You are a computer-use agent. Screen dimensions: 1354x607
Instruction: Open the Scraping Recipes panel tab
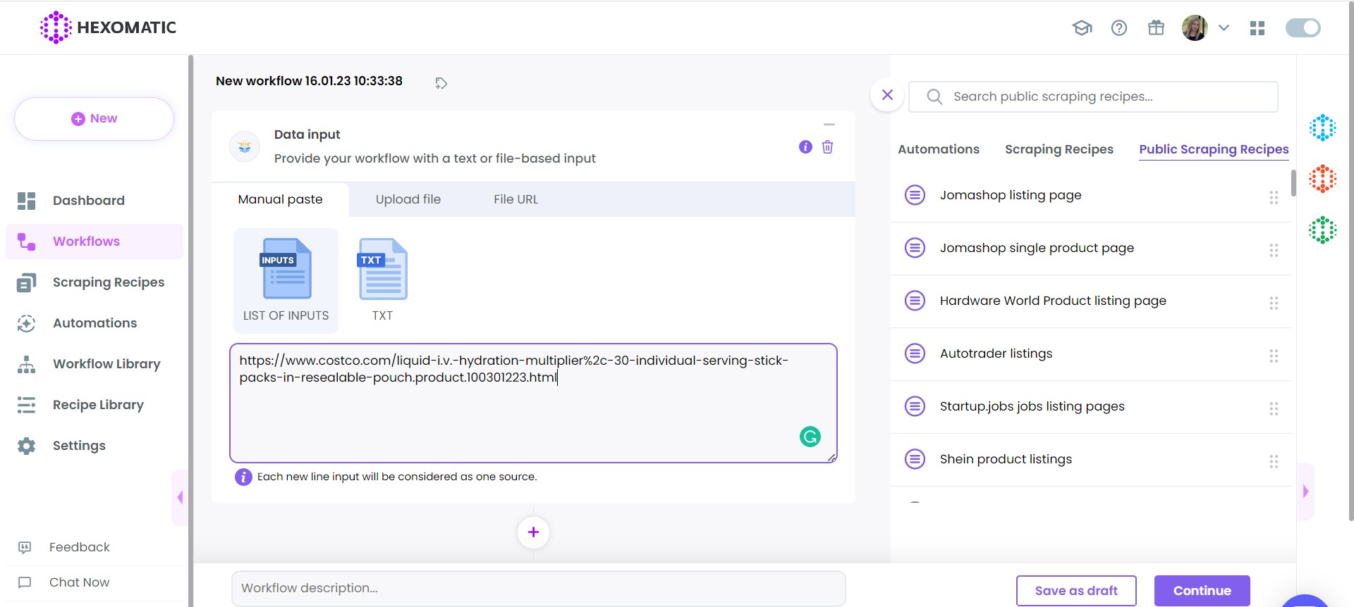tap(1059, 149)
